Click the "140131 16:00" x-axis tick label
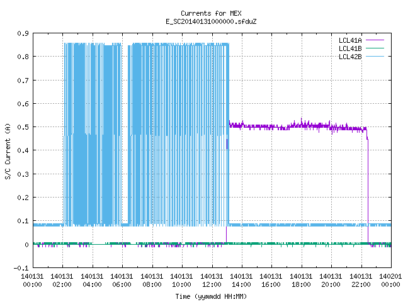The width and height of the screenshot is (403, 302). coord(271,281)
